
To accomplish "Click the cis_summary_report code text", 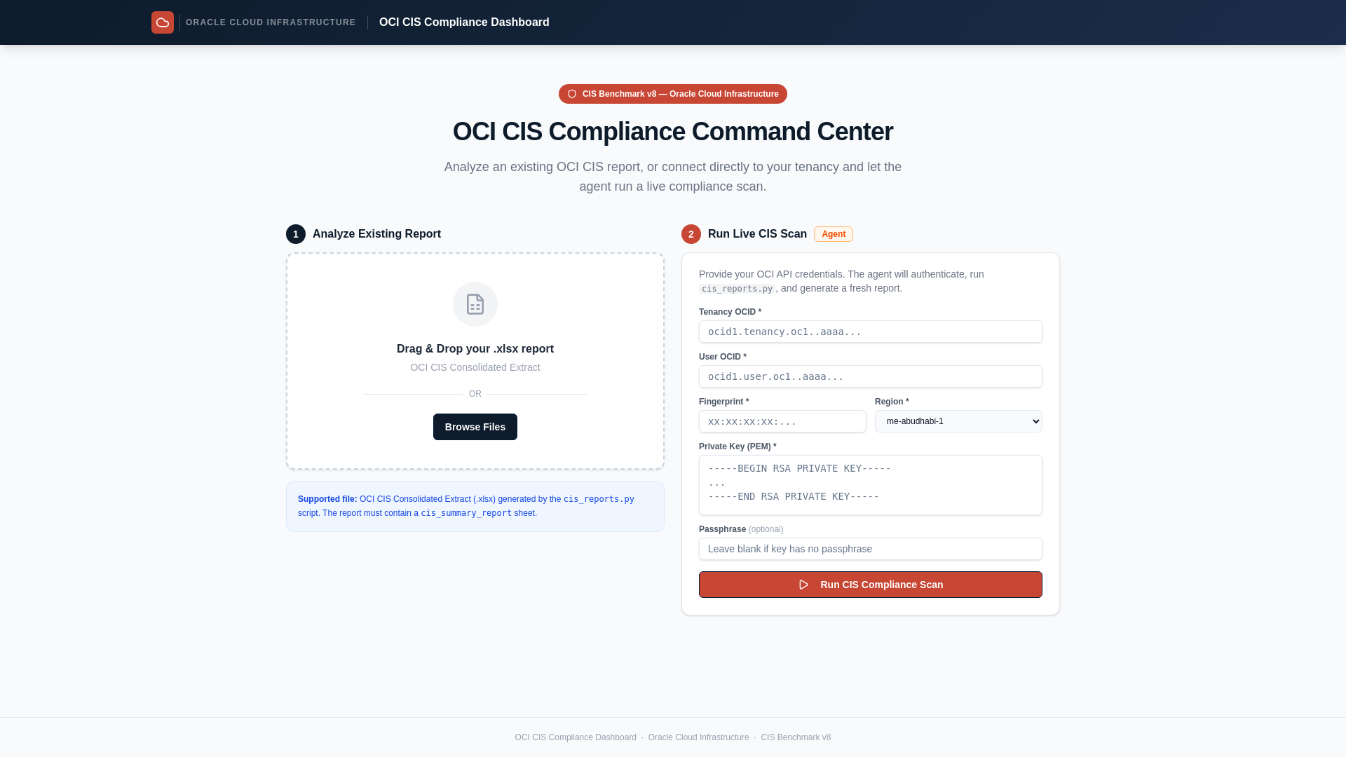I will pyautogui.click(x=466, y=513).
